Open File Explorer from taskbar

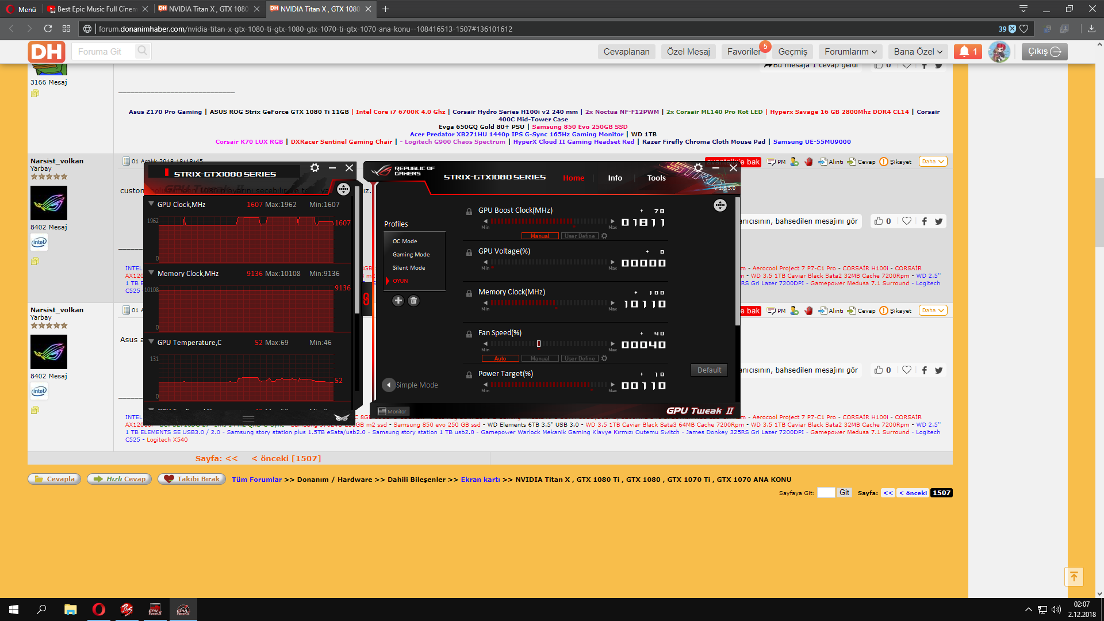(x=71, y=609)
